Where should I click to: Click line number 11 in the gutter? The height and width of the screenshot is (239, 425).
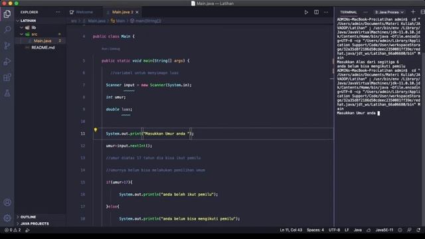point(82,133)
